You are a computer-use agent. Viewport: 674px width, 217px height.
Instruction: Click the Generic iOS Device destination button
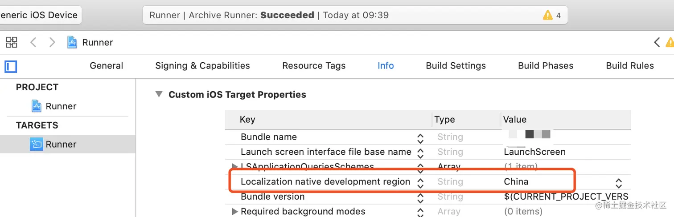[x=39, y=15]
